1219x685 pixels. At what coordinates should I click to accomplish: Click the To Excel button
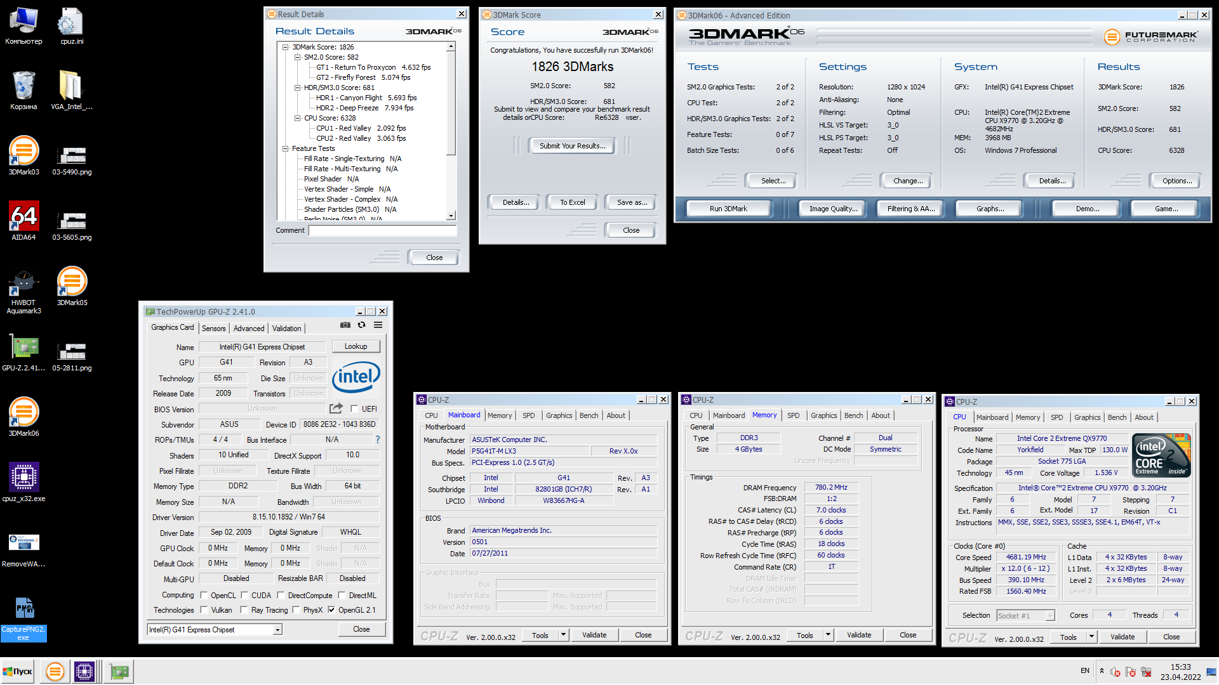[x=573, y=202]
